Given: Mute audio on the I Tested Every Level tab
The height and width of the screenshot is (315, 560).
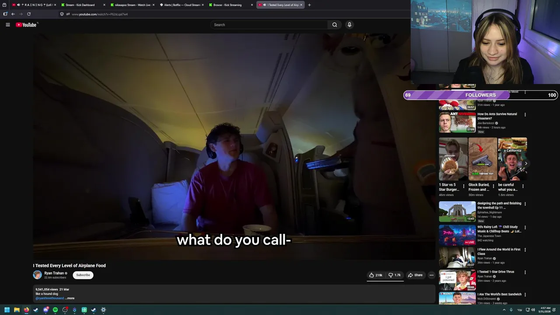Looking at the screenshot, I should [x=265, y=5].
